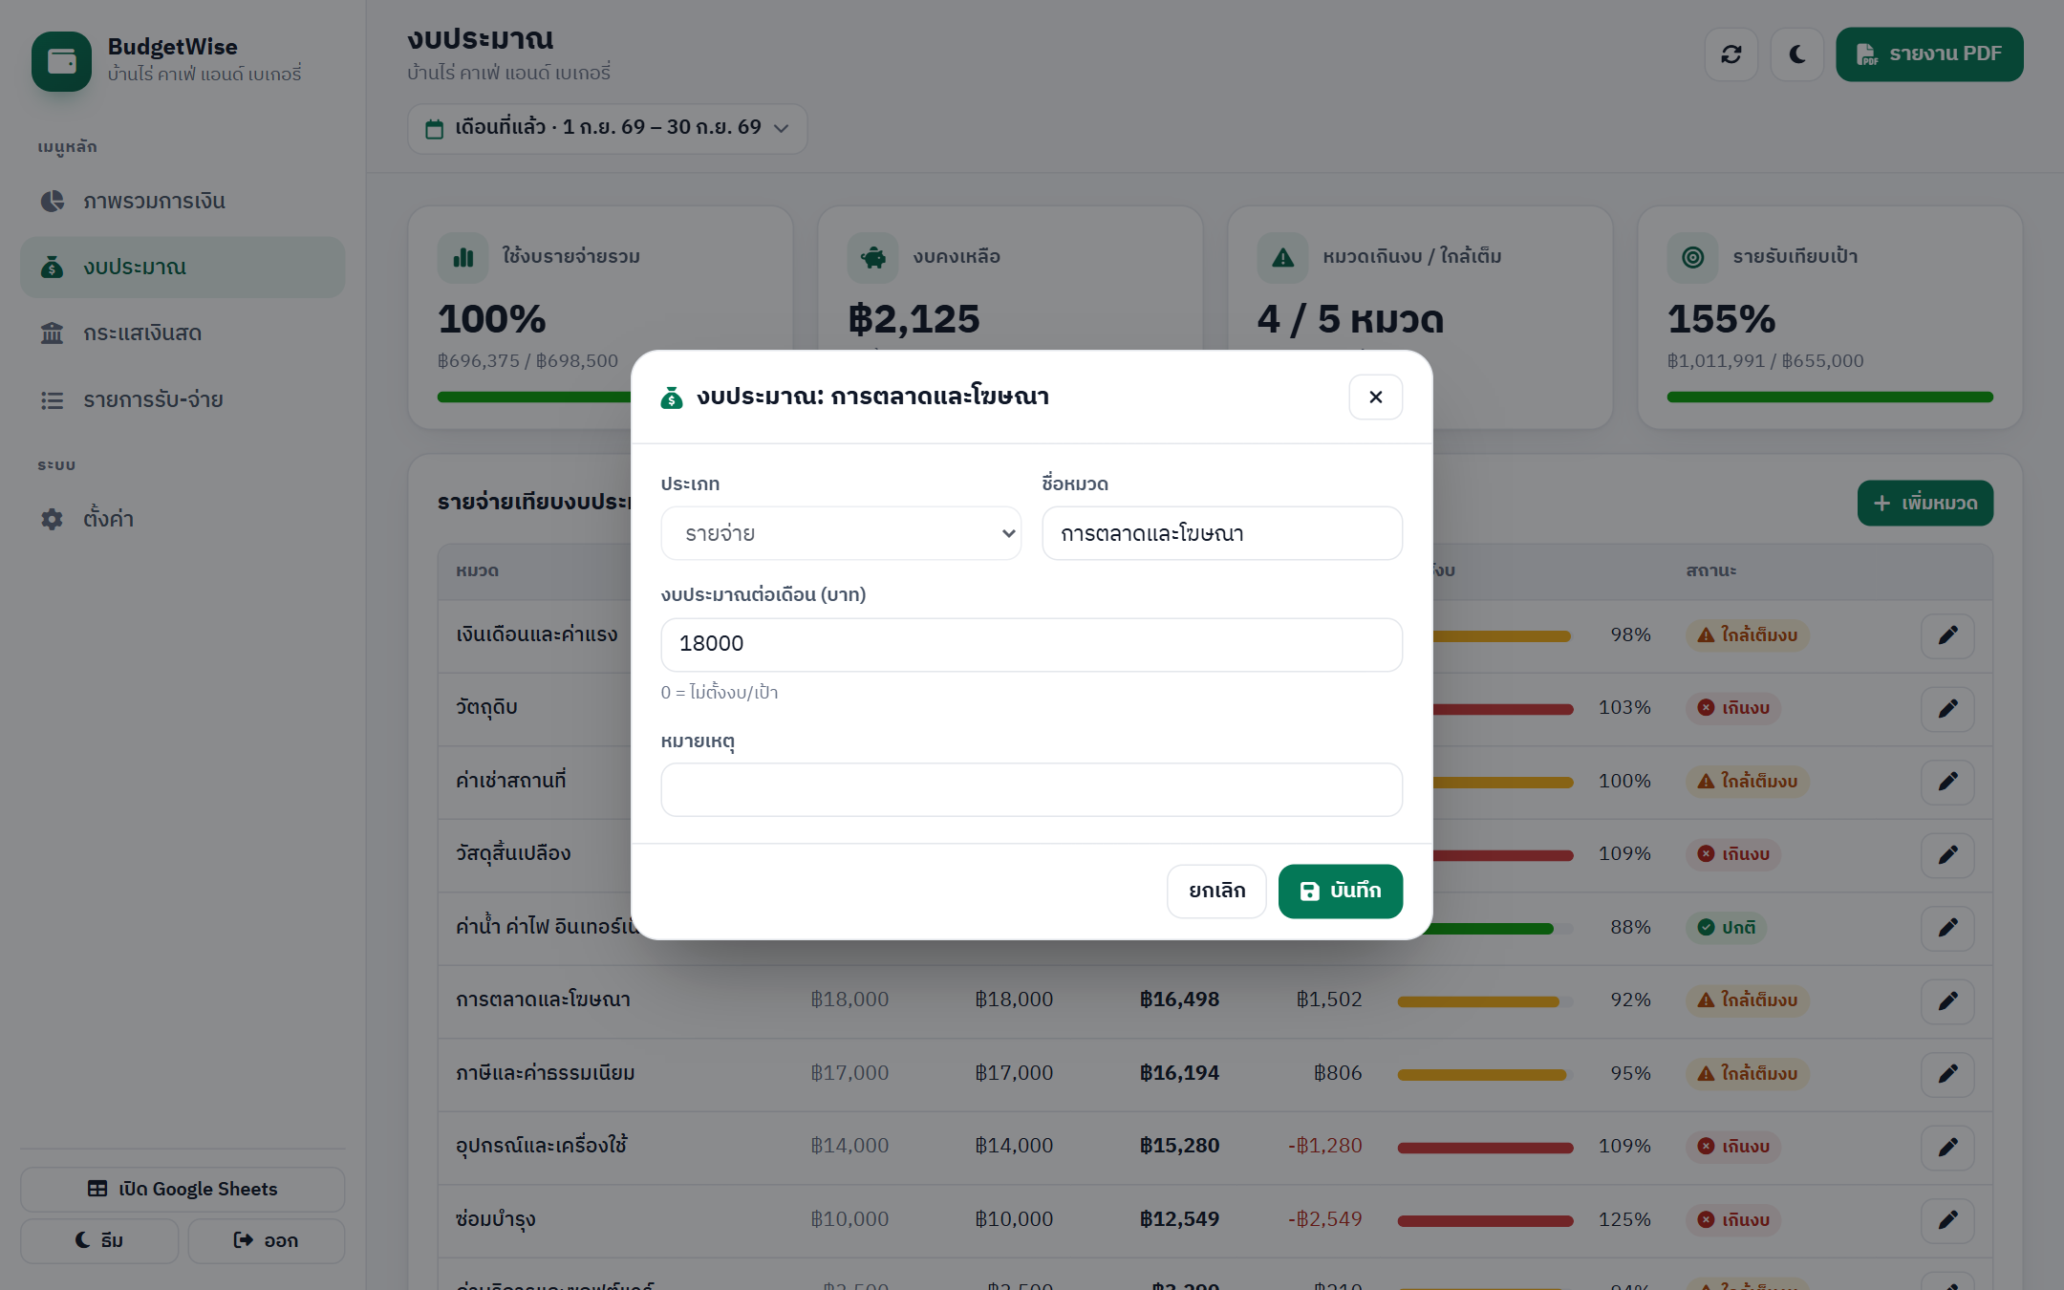
Task: Click the ฿16,498 spent value
Action: click(x=1179, y=1000)
